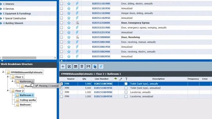Collapse the FPMWBSAssemblyEstimate root node

pyautogui.click(x=3, y=72)
